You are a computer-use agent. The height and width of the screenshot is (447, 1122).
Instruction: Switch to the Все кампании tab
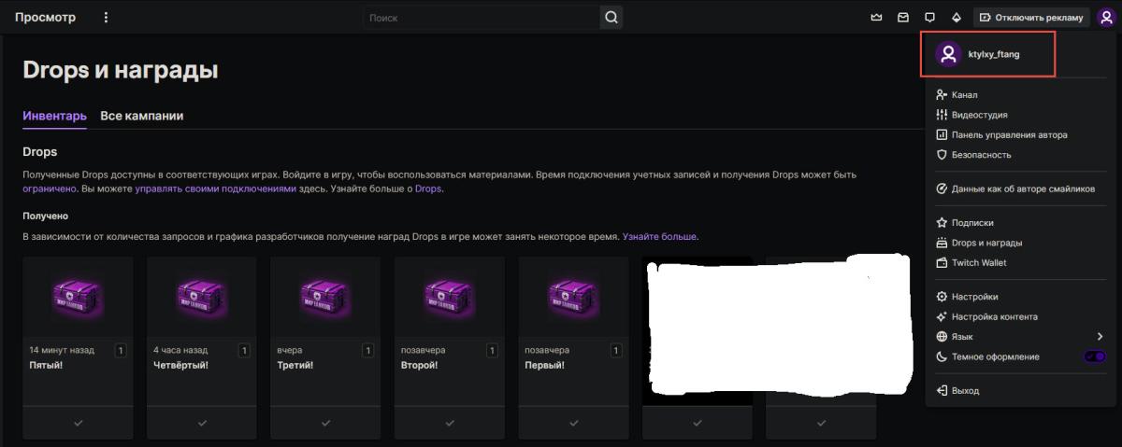(x=141, y=116)
